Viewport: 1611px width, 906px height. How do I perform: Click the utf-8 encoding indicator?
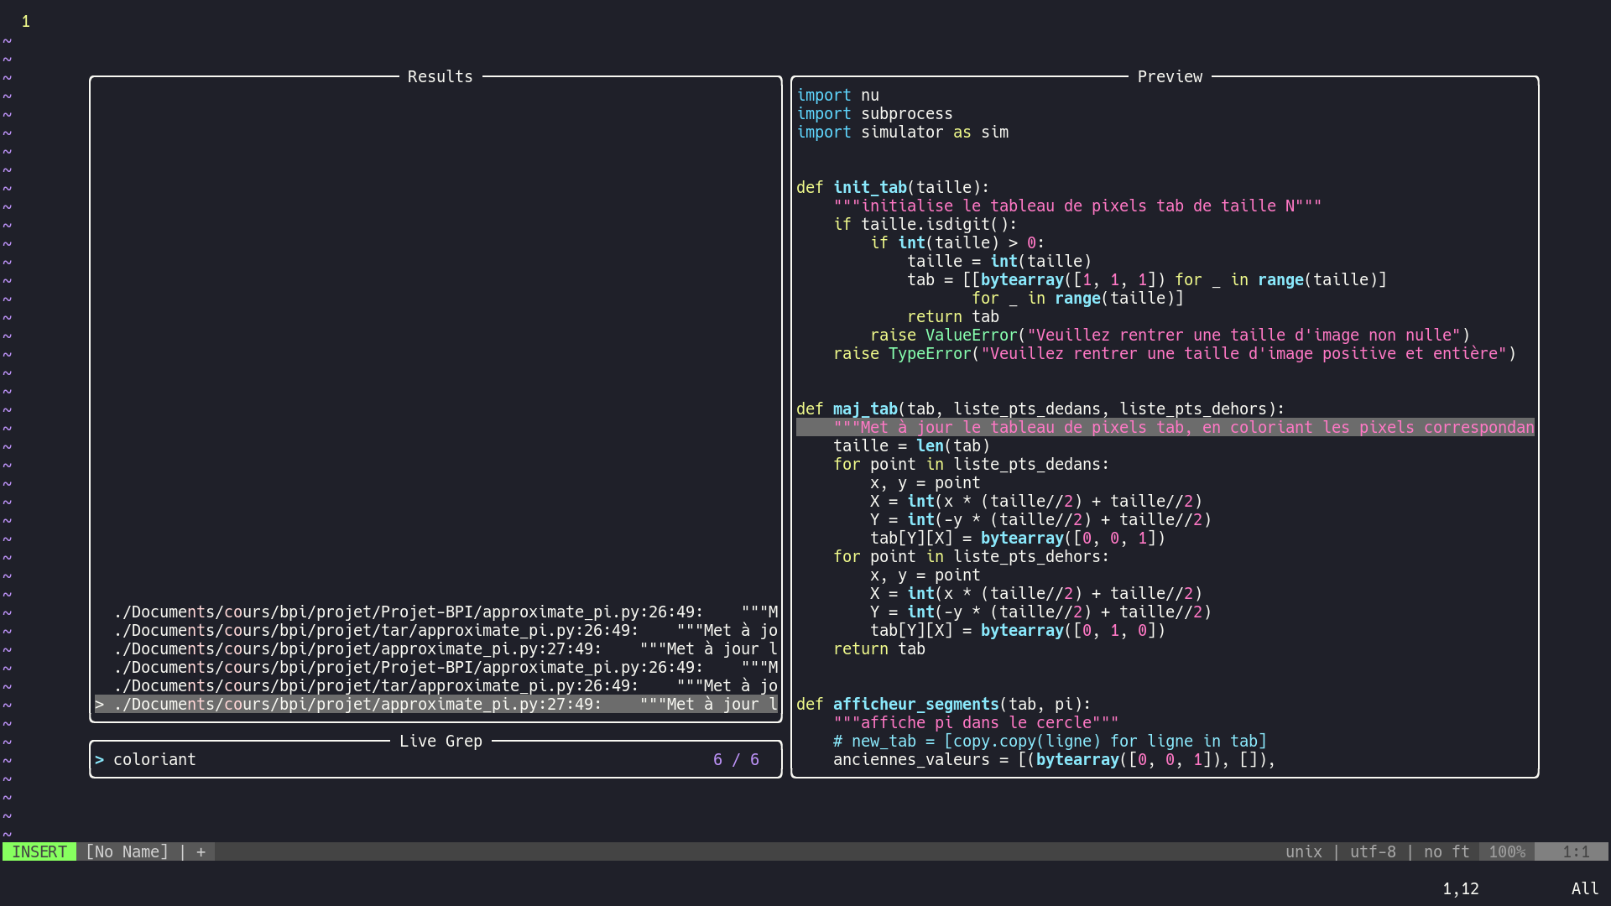coord(1373,852)
